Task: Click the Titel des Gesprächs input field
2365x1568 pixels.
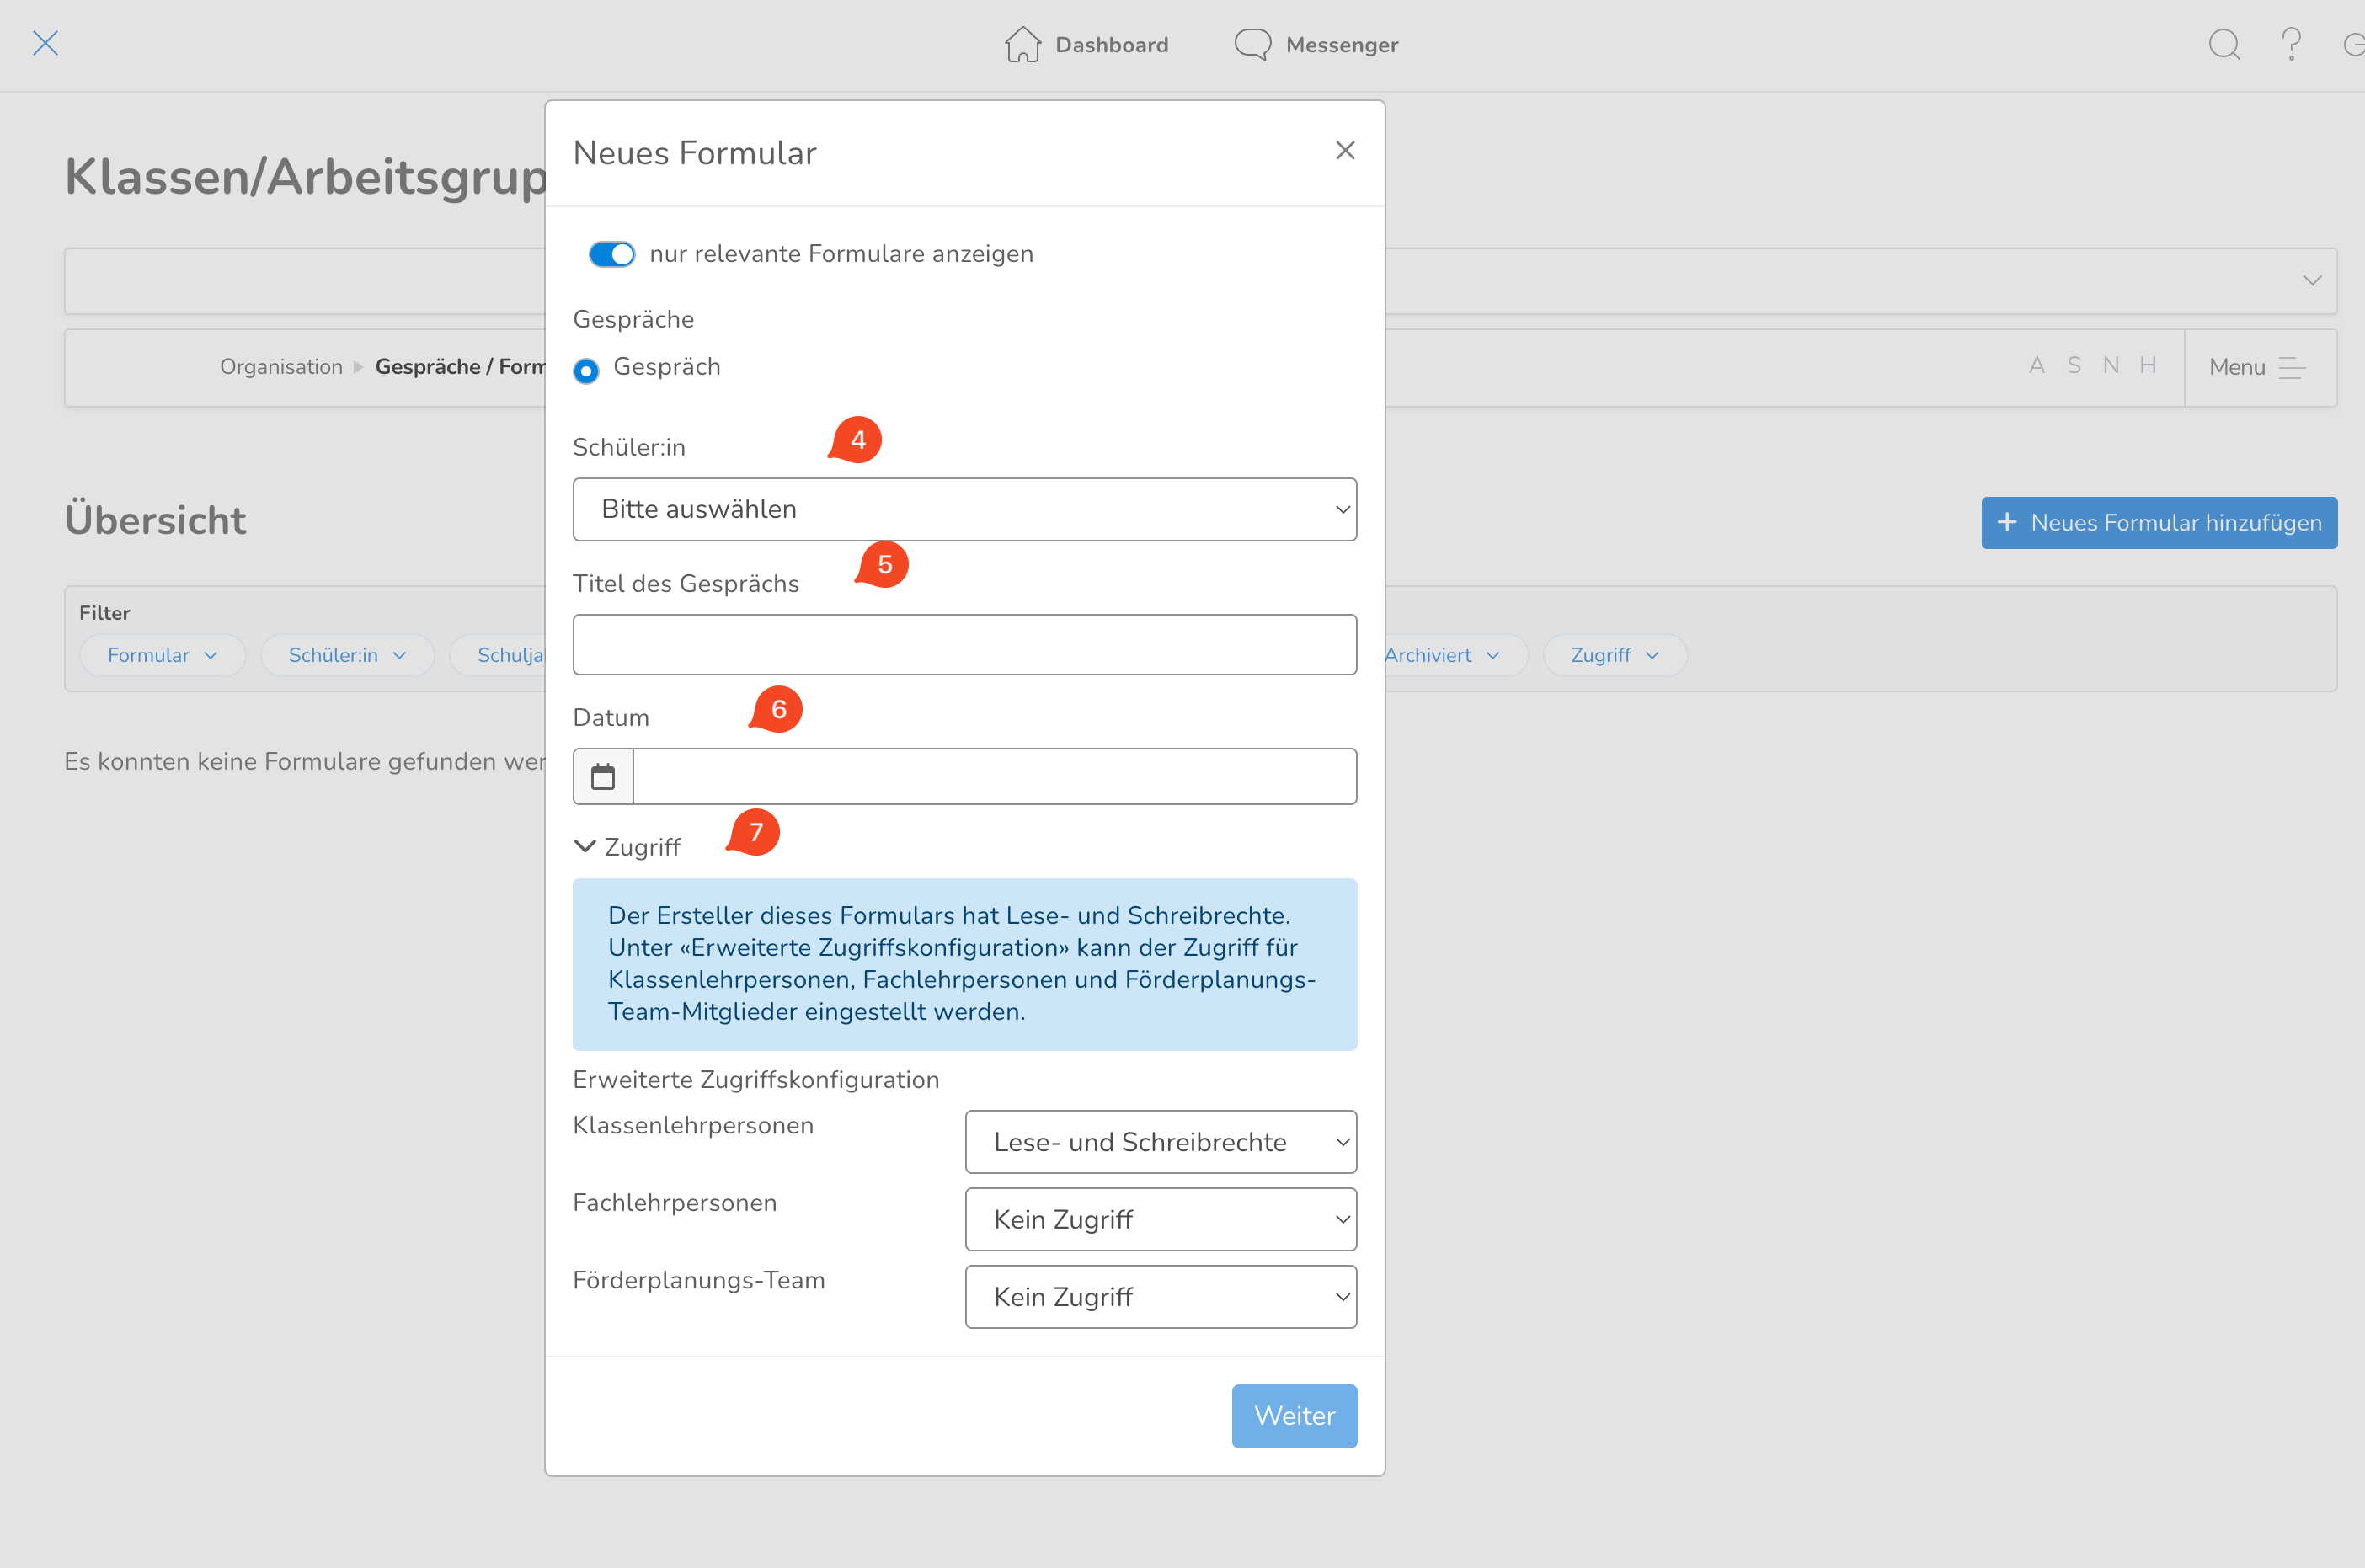Action: coord(964,645)
